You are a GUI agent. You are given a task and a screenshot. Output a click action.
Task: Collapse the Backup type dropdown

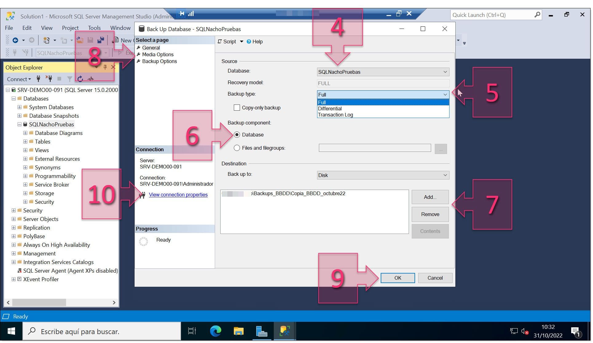[x=445, y=95]
